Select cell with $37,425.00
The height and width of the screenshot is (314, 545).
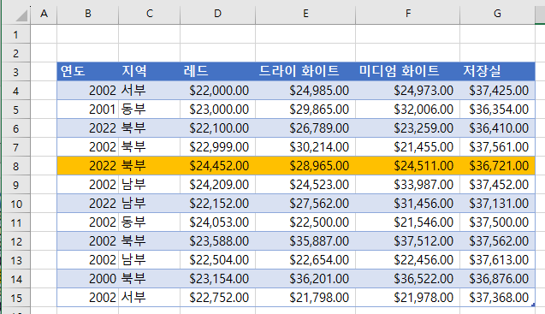(x=497, y=91)
